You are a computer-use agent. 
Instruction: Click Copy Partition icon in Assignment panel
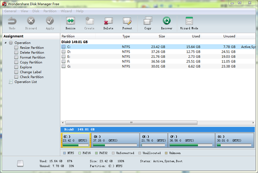point(16,62)
